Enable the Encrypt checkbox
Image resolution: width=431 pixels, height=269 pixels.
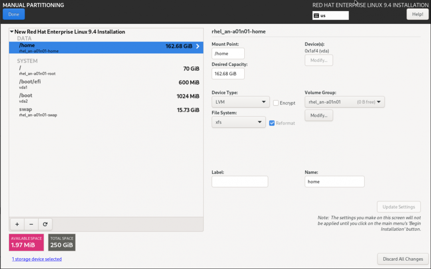276,103
